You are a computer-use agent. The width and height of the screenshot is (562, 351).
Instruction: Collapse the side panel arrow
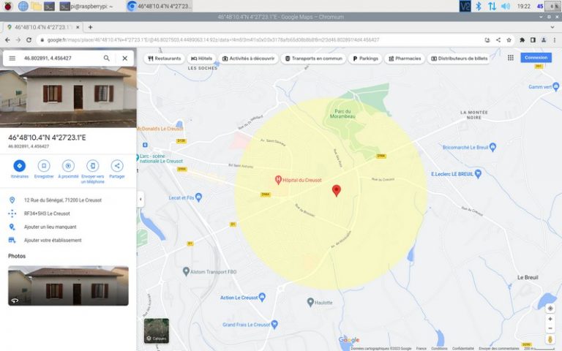140,199
